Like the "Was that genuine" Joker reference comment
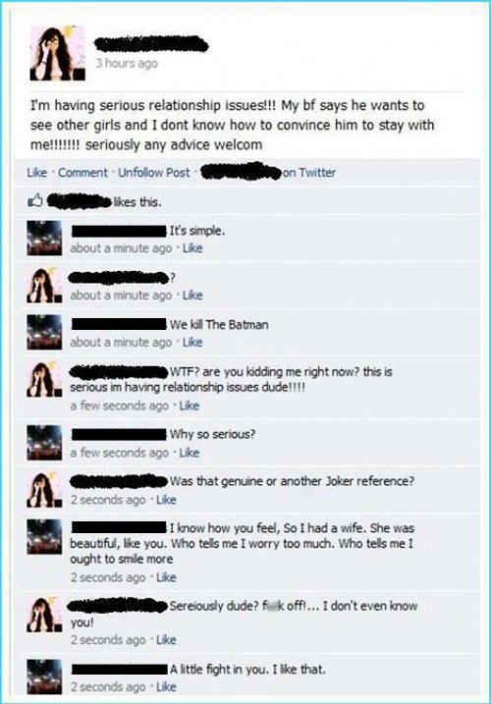This screenshot has width=491, height=704. [x=166, y=500]
